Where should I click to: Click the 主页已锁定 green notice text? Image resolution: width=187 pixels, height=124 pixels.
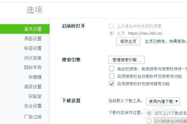point(166,41)
